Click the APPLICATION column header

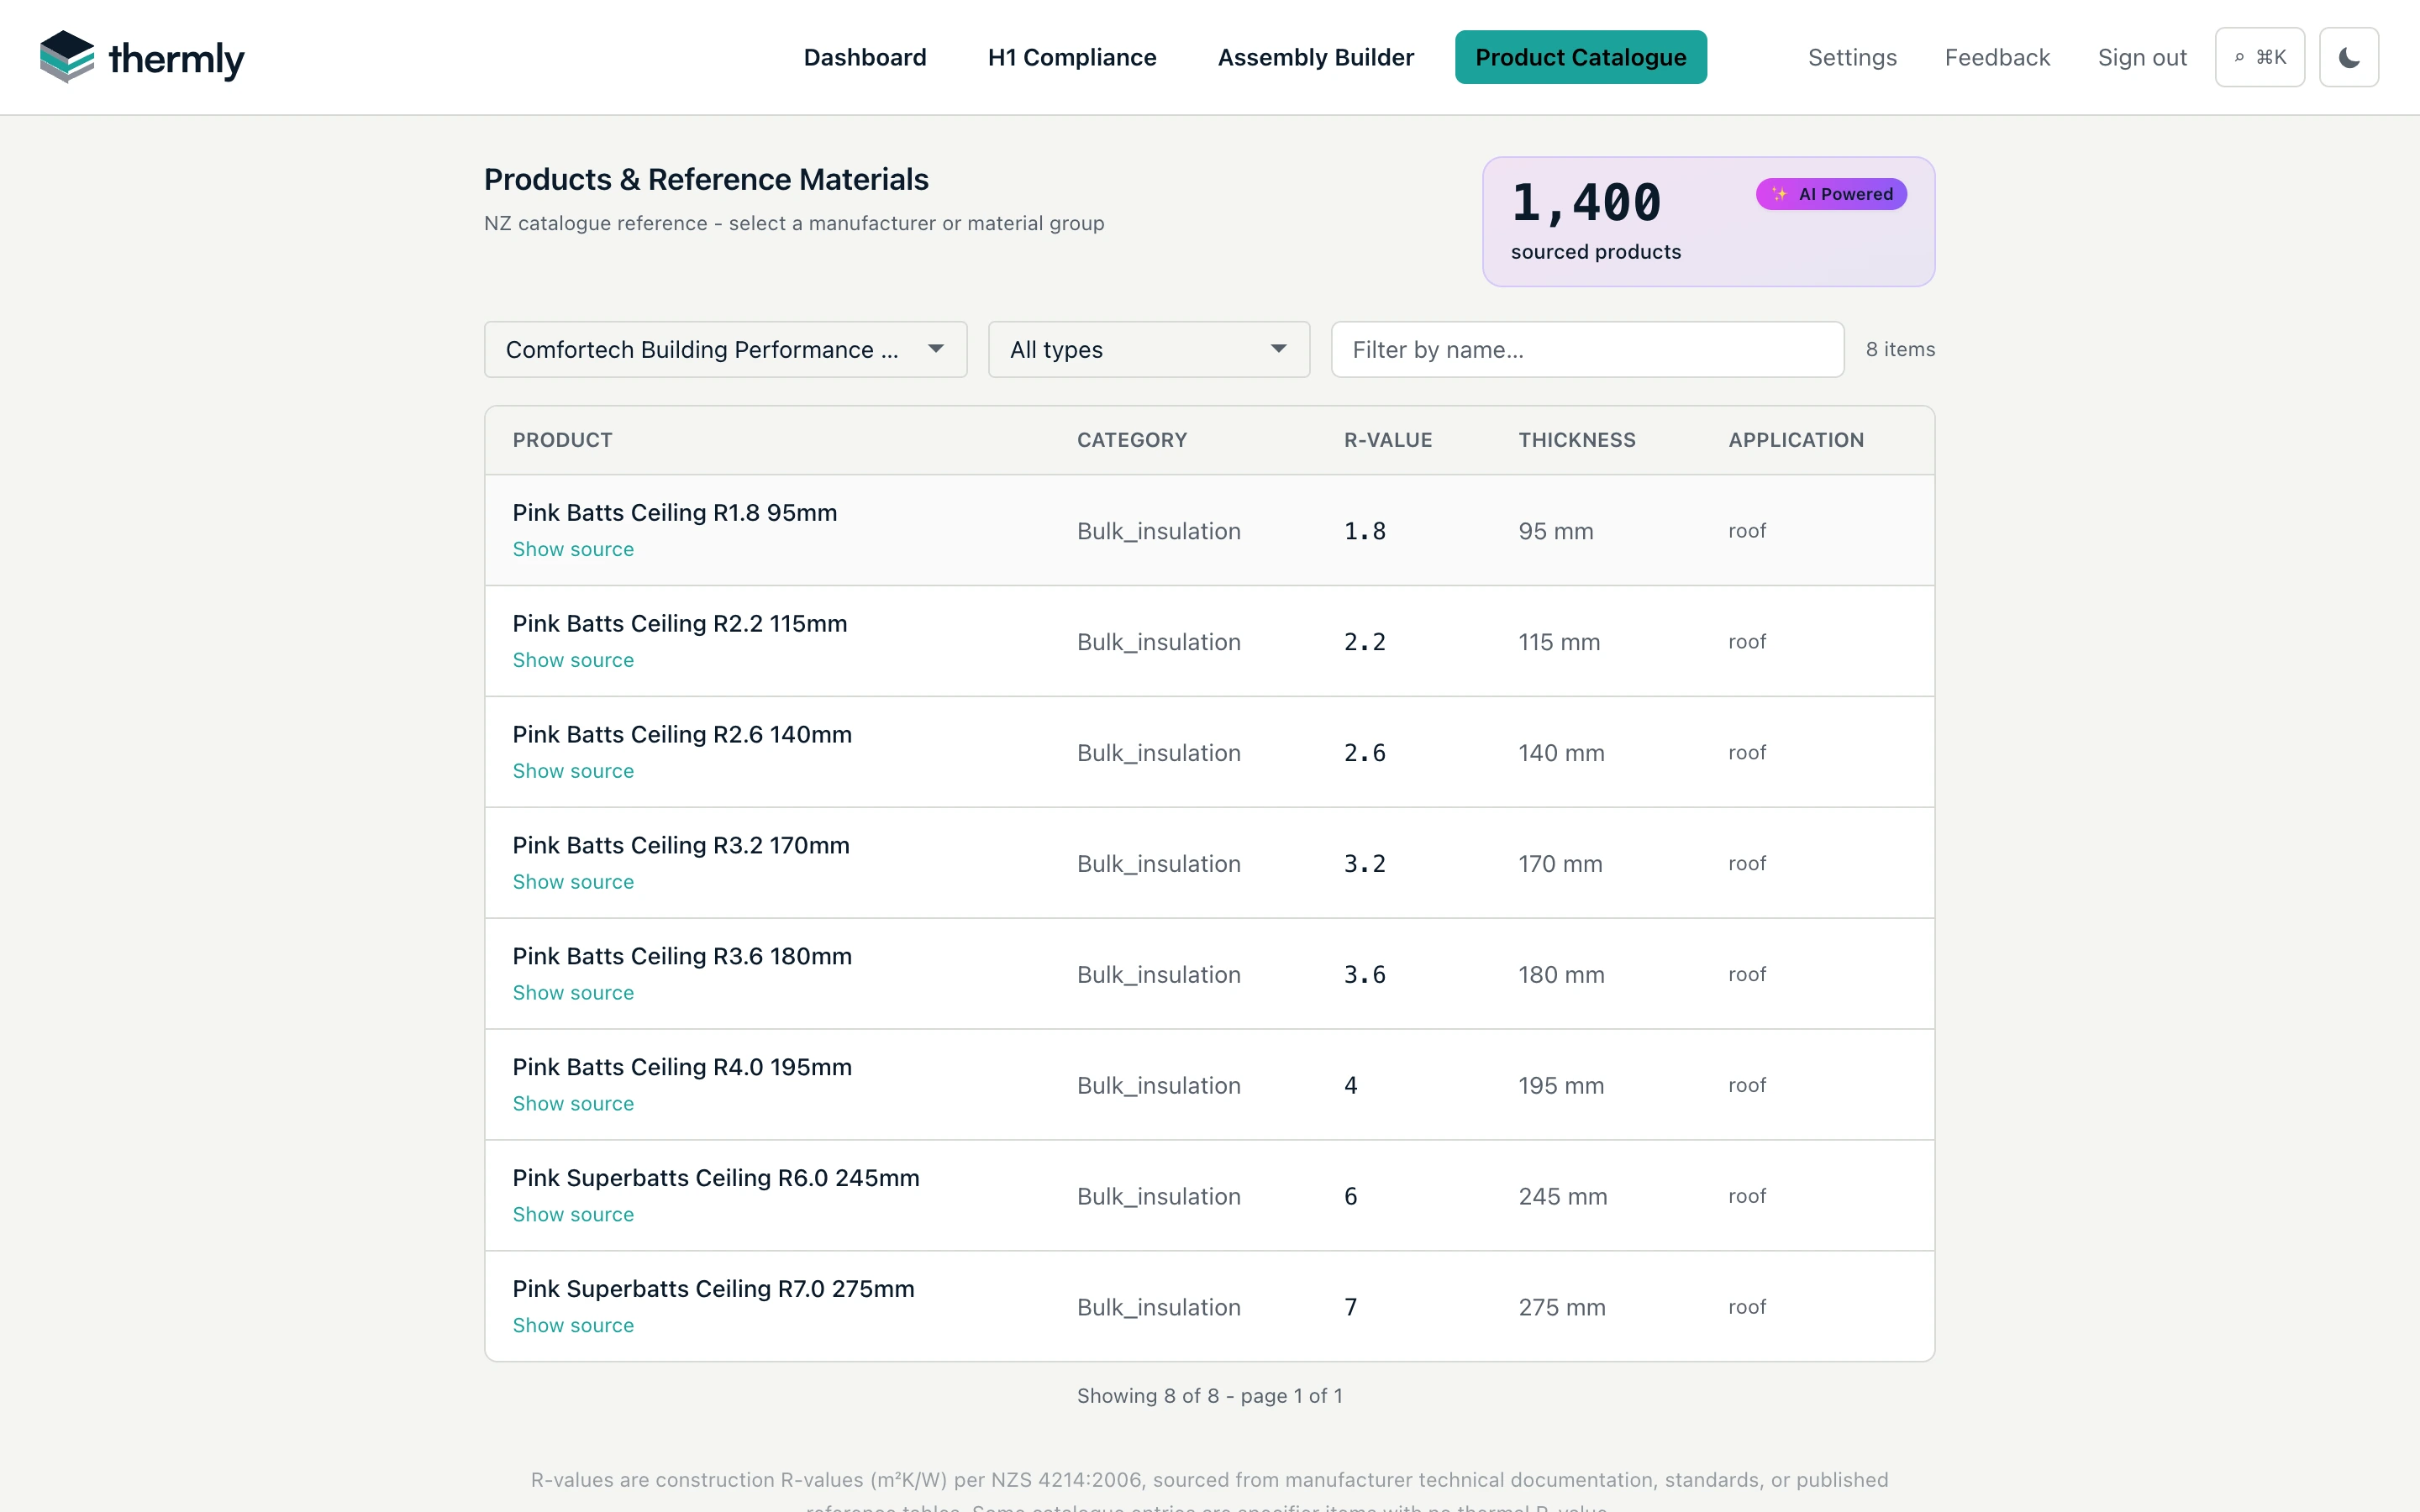coord(1796,440)
